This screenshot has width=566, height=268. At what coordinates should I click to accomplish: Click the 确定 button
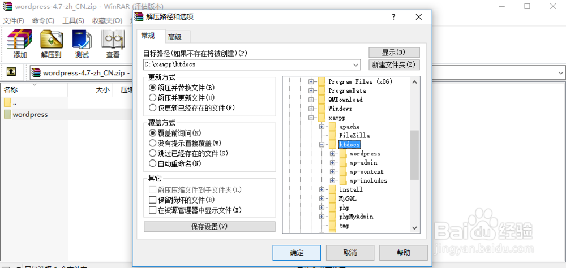[297, 253]
